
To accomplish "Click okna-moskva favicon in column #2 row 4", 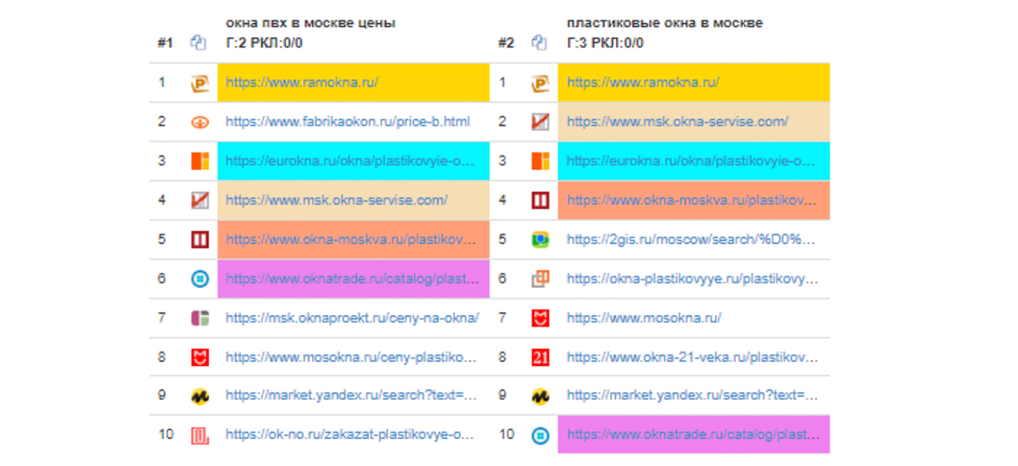I will tap(540, 200).
